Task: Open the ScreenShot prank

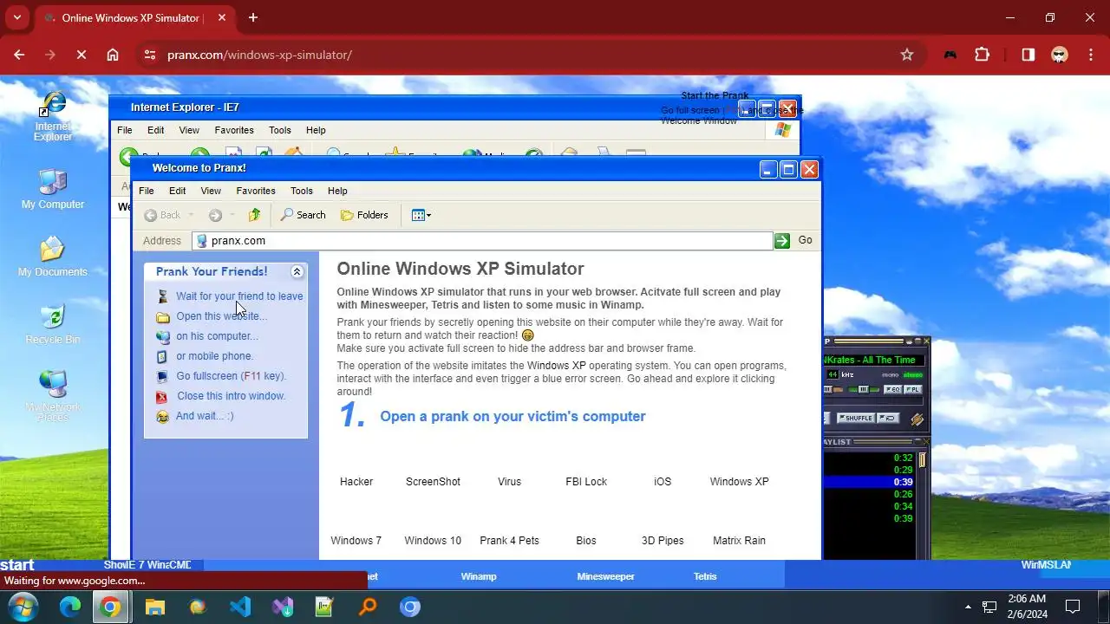Action: pyautogui.click(x=433, y=482)
